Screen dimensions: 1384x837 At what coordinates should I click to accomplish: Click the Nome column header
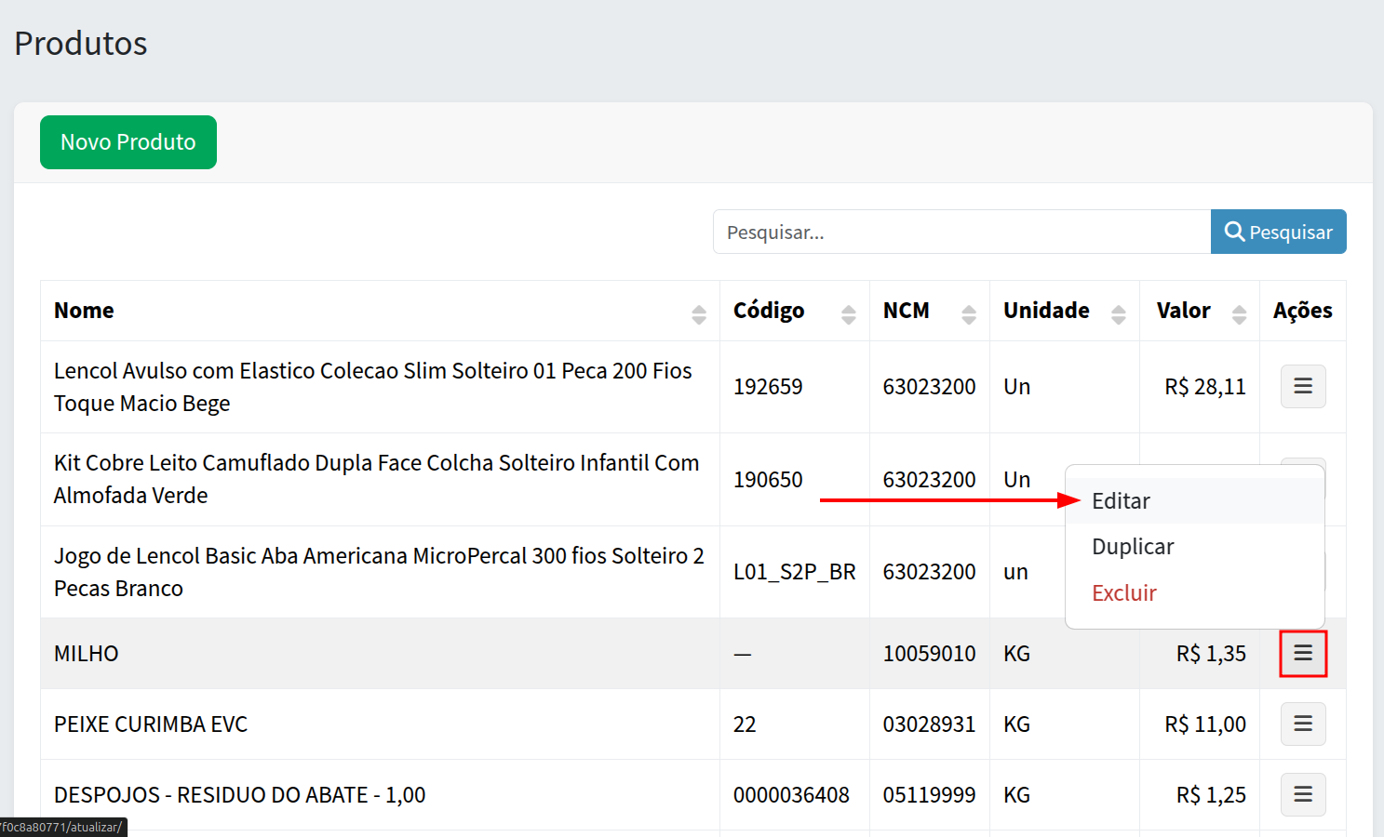pyautogui.click(x=84, y=311)
